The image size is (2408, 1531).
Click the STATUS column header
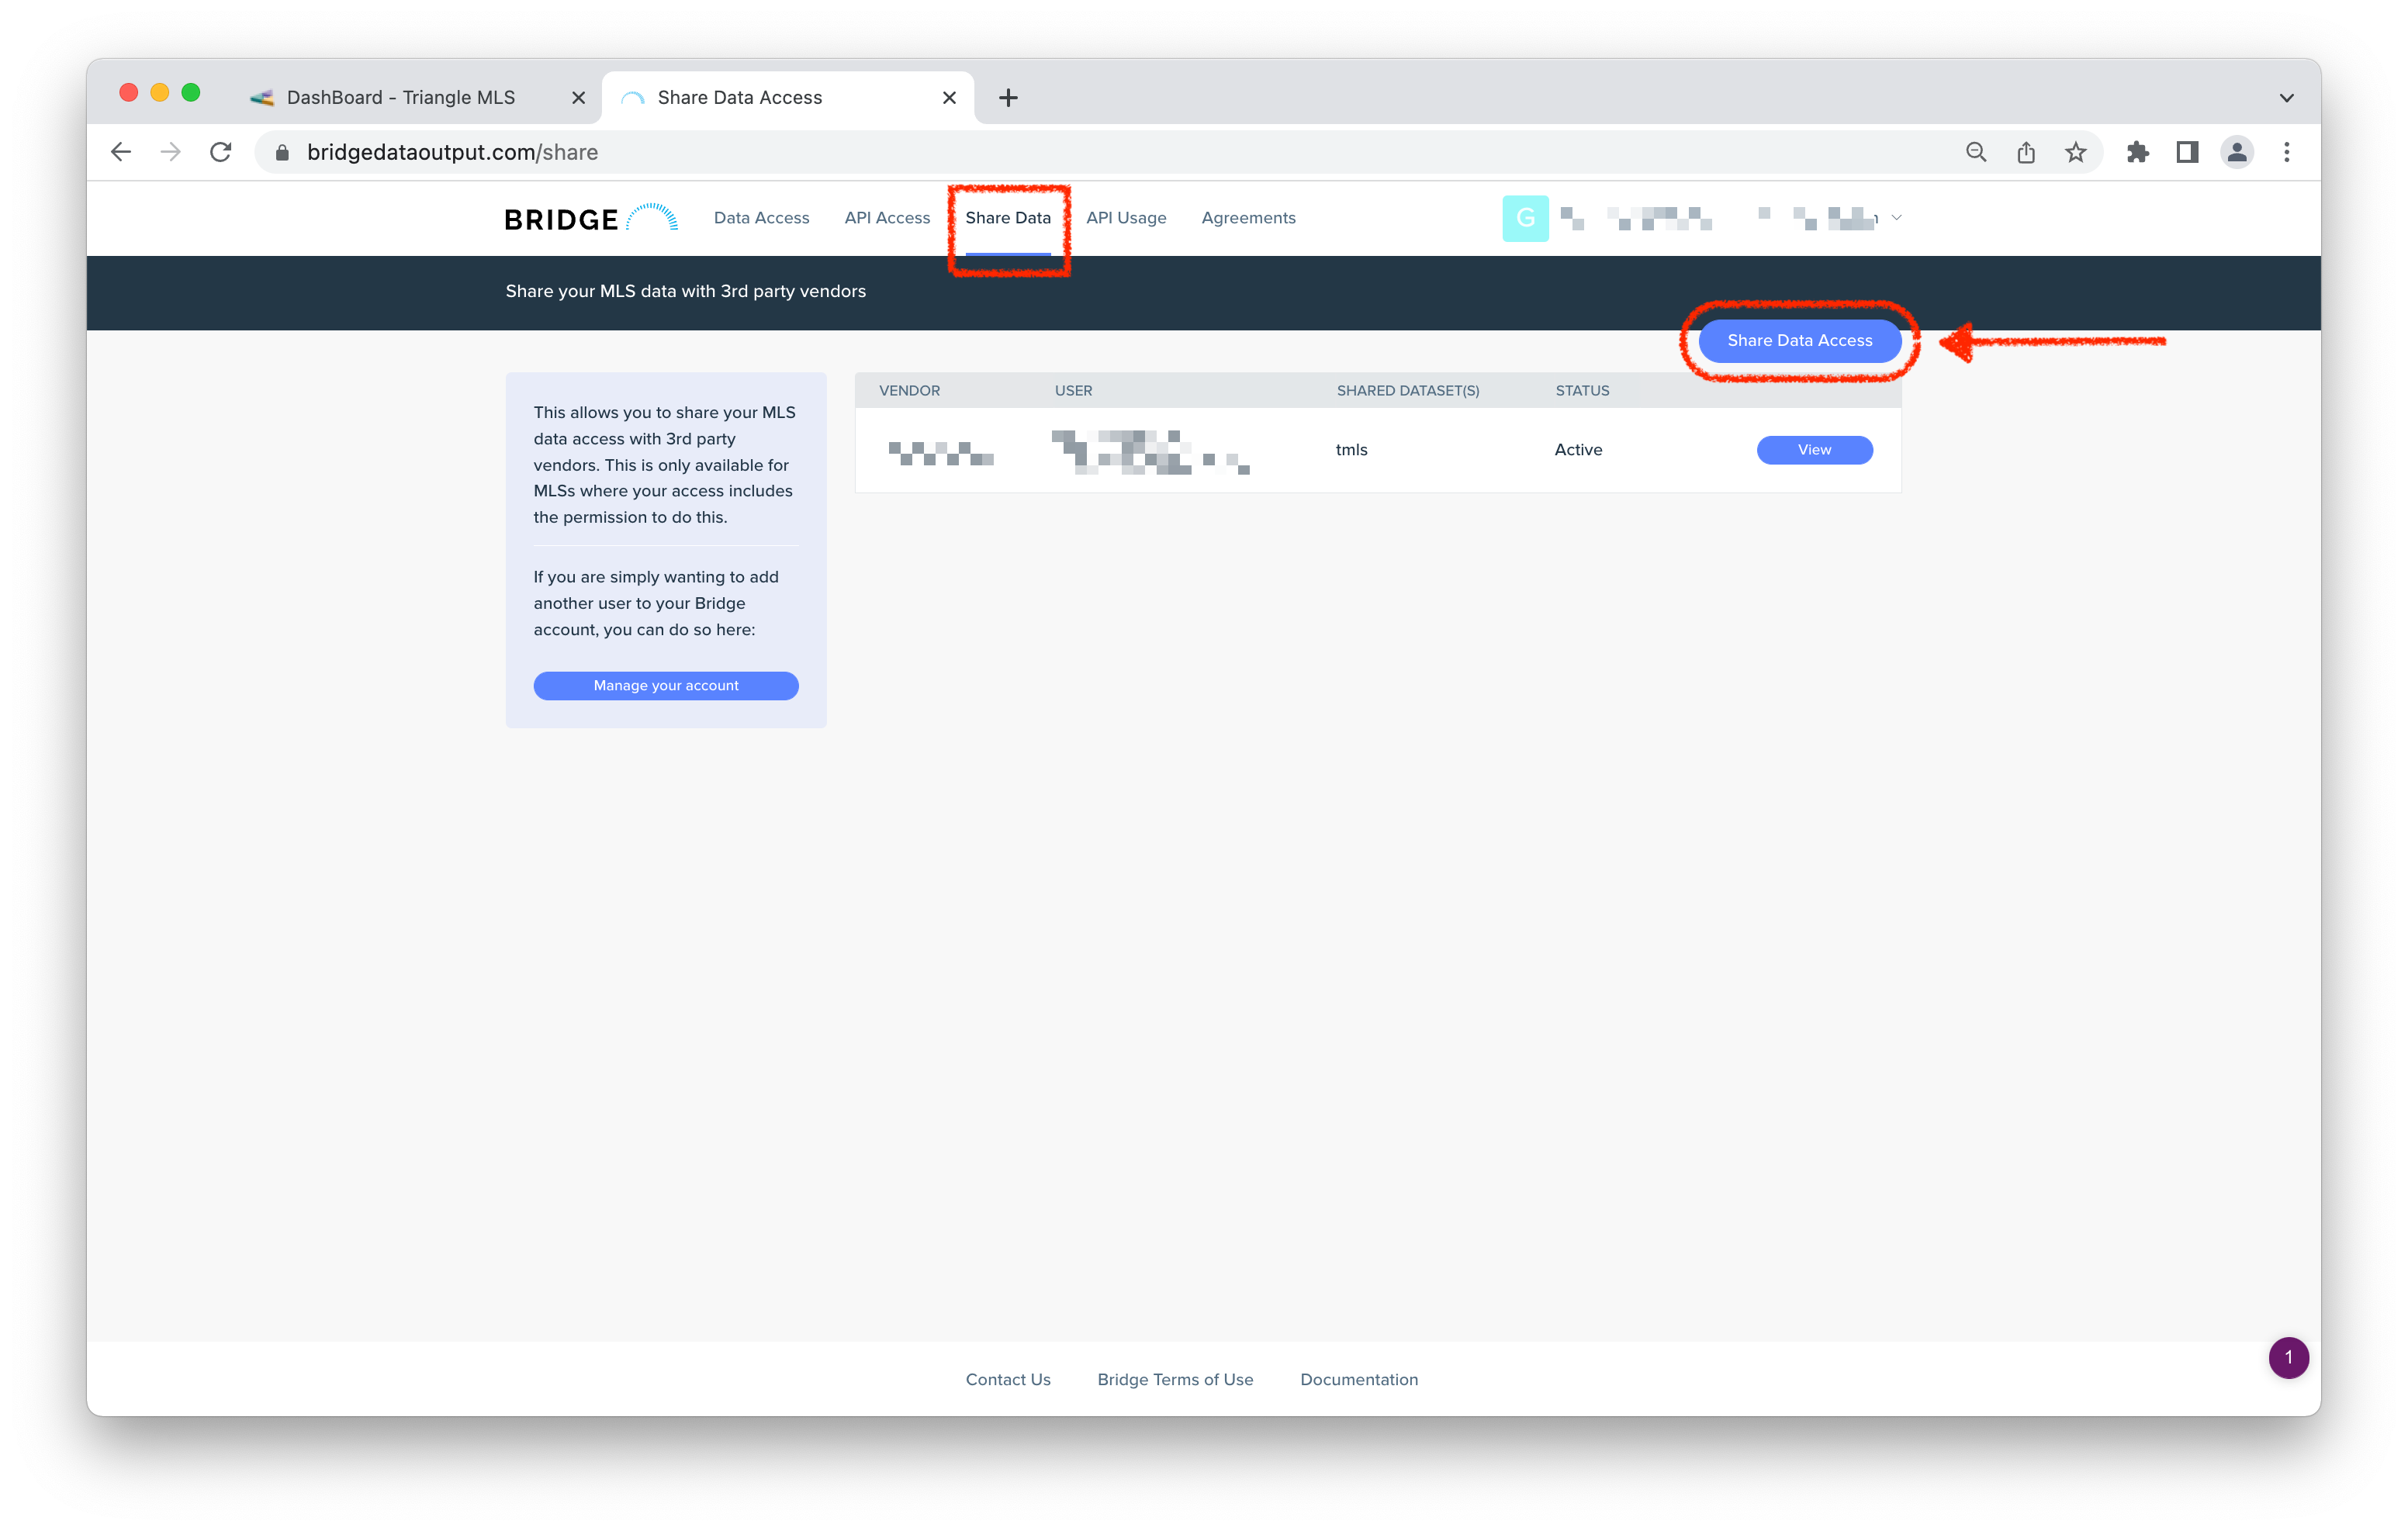[x=1582, y=390]
